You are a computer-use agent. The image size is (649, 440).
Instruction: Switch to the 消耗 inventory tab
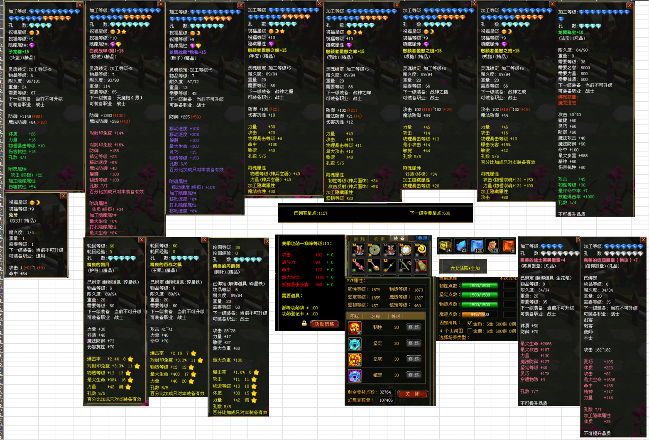click(x=359, y=239)
